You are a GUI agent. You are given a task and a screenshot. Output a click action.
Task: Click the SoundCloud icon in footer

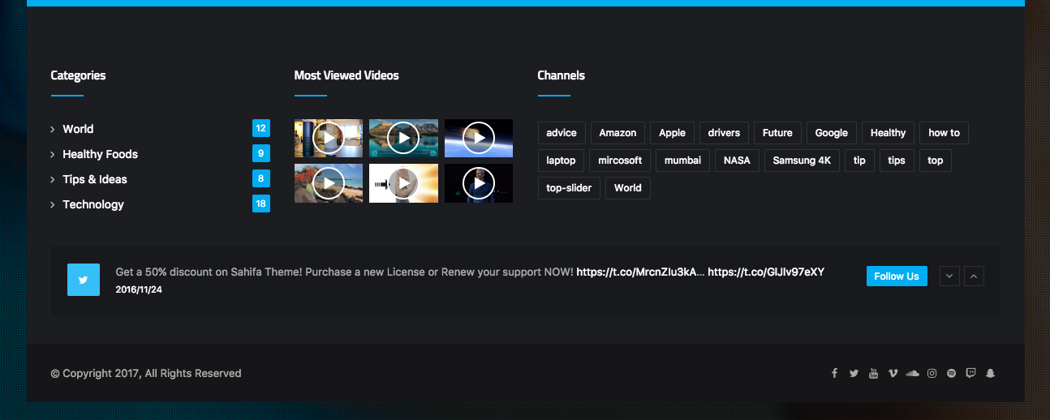click(912, 374)
